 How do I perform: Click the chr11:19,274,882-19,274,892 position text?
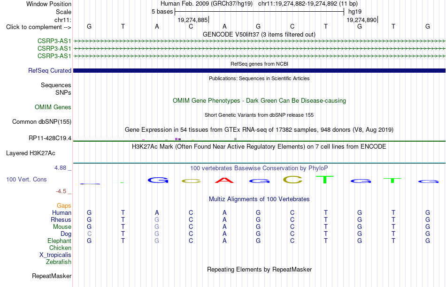[308, 4]
